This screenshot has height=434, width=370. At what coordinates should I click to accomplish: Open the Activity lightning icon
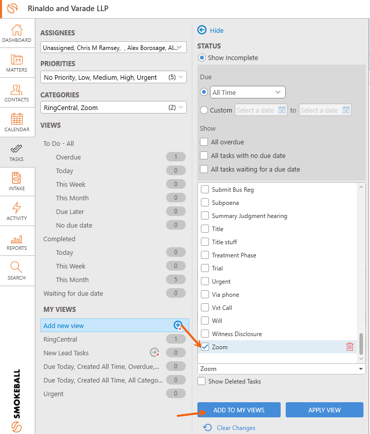(17, 207)
